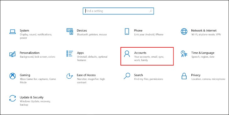Click "Bluetooth, printers, mouse" description

point(92,34)
